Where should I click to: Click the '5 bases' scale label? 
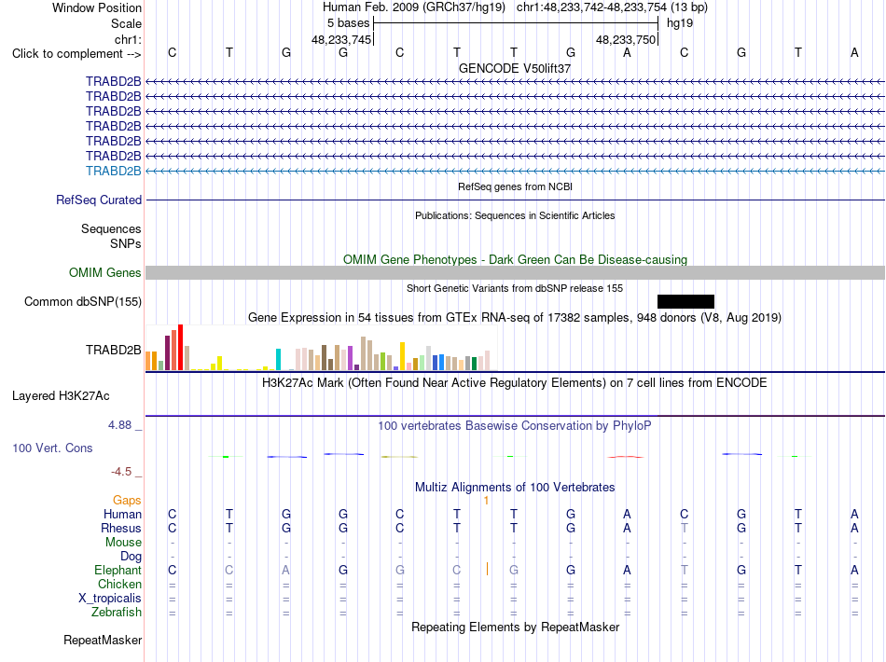click(348, 23)
